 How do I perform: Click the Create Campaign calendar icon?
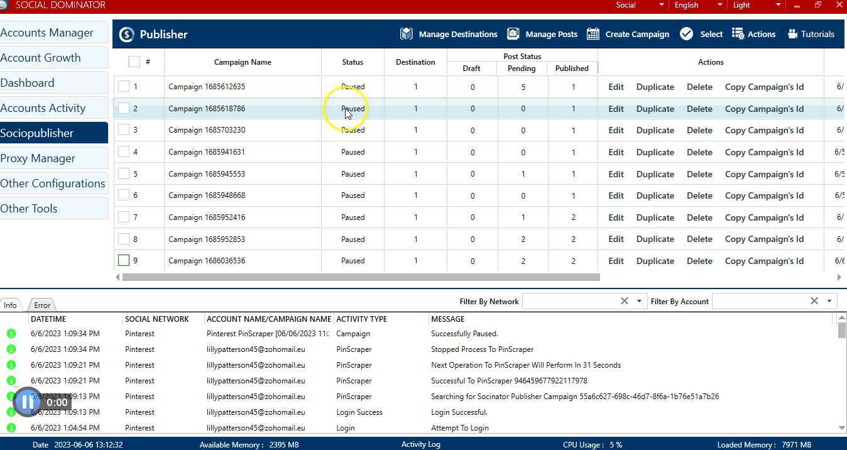pyautogui.click(x=593, y=34)
